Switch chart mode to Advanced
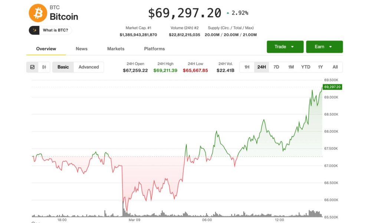This screenshot has width=371, height=223. coord(89,67)
